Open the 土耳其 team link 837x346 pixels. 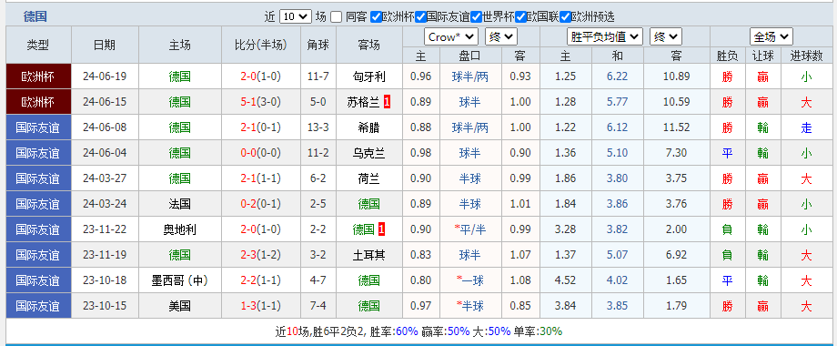[368, 255]
